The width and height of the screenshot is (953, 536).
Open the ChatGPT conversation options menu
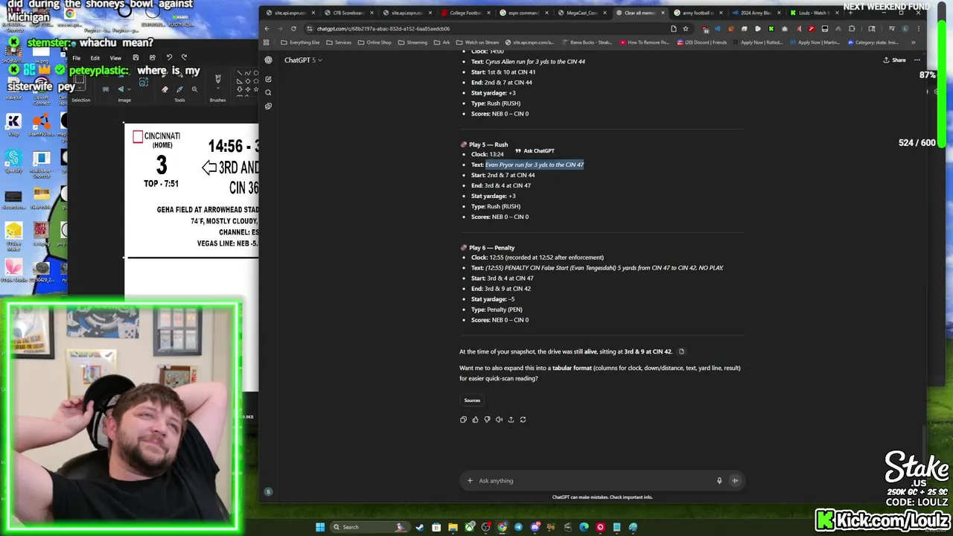(917, 60)
